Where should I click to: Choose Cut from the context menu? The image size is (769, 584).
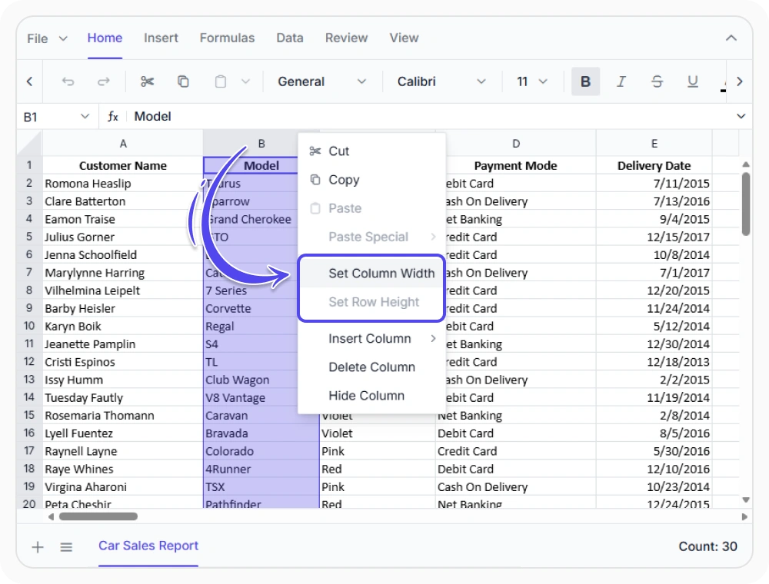tap(371, 151)
